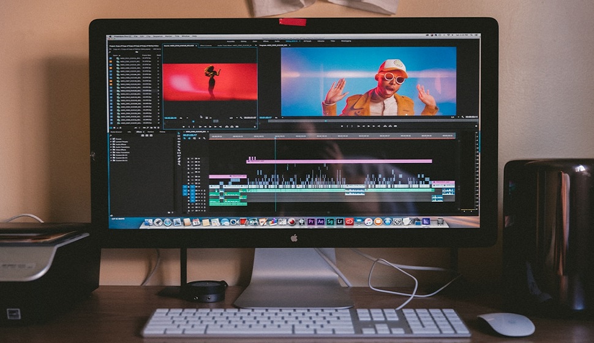Screen dimensions: 594x343
Task: Open the Window menu
Action: coord(186,36)
